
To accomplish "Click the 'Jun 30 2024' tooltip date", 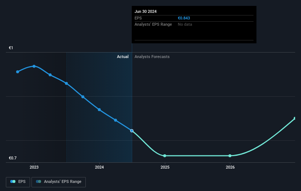I will [x=146, y=11].
